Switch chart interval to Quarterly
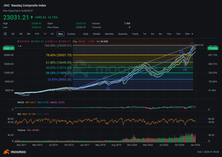 click(123, 34)
